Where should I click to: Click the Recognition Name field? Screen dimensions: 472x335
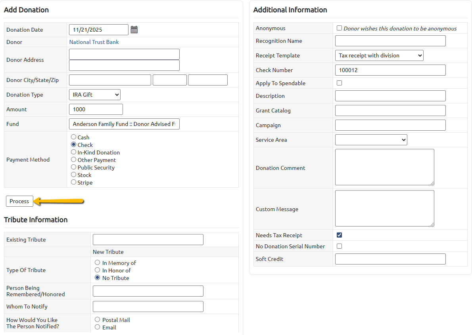pos(390,41)
